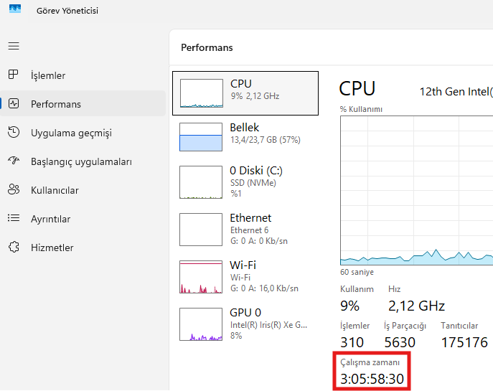
Task: Go to the Hizmetler section
Action: click(x=52, y=248)
